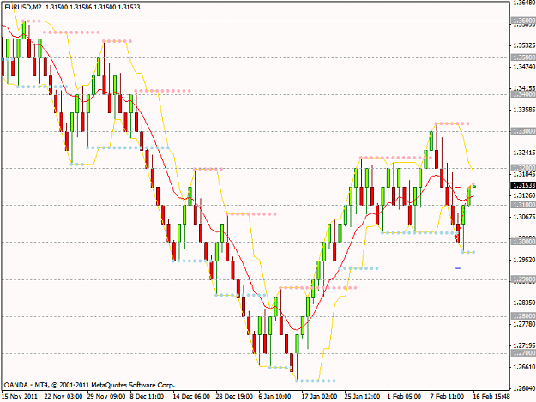This screenshot has width=536, height=402.
Task: Click the 1.28350 price axis value
Action: coord(524,303)
